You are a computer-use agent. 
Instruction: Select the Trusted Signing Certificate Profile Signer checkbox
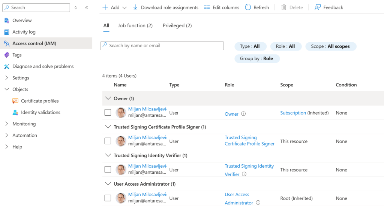pos(108,141)
